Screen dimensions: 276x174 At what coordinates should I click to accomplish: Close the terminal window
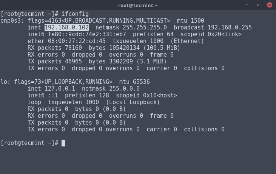tap(269, 5)
